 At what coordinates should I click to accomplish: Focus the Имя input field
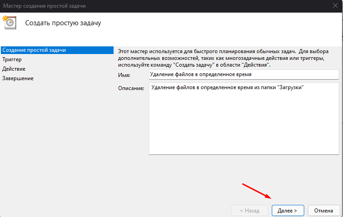[x=244, y=75]
